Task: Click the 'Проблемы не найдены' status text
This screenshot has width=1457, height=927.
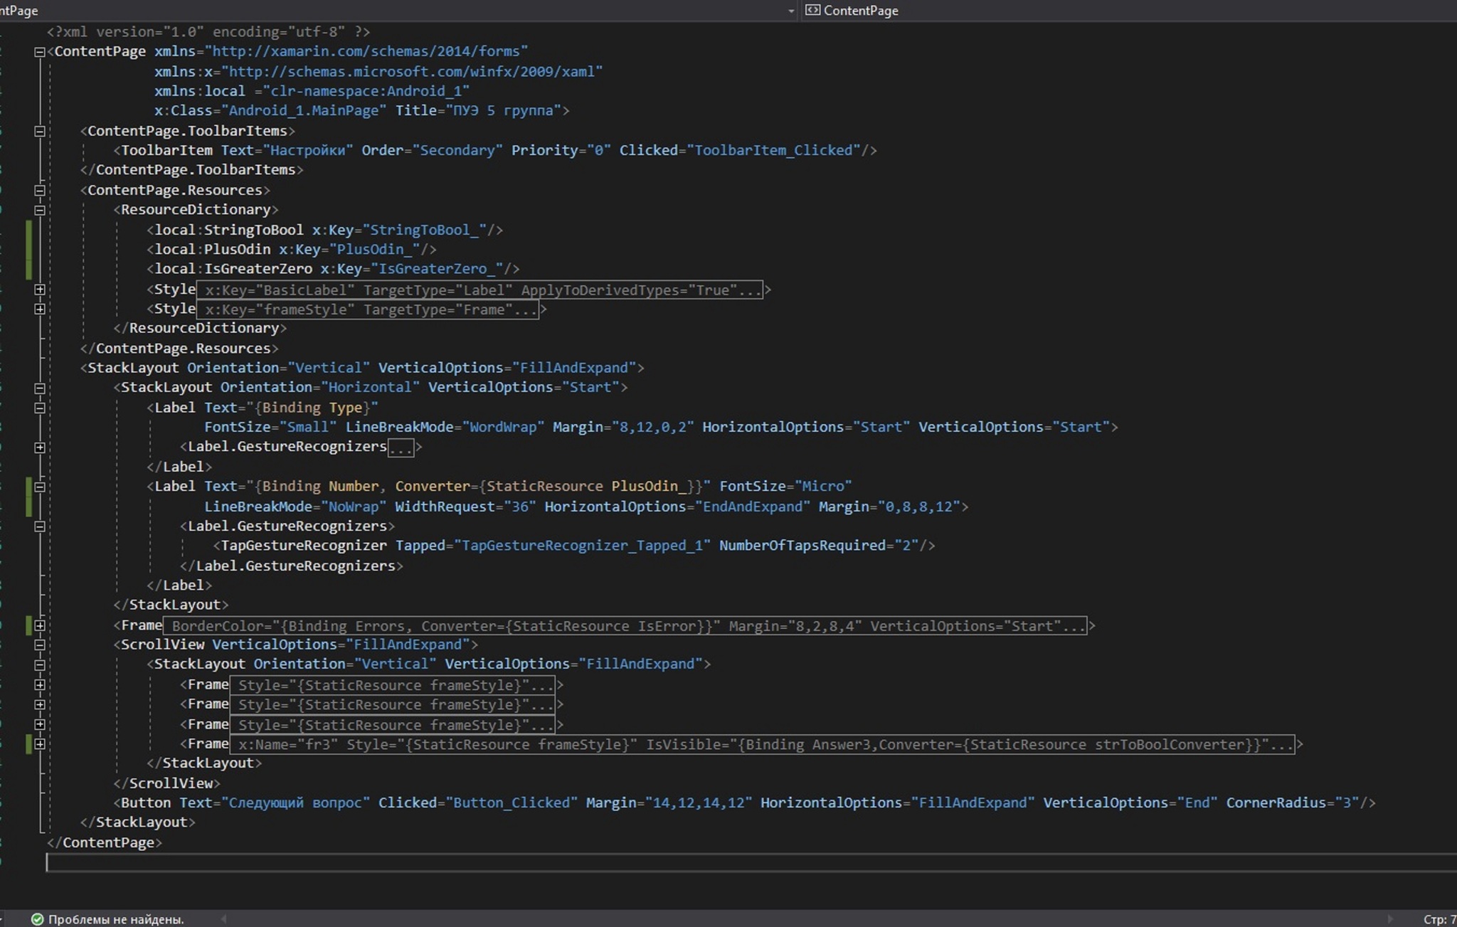Action: coord(116,919)
